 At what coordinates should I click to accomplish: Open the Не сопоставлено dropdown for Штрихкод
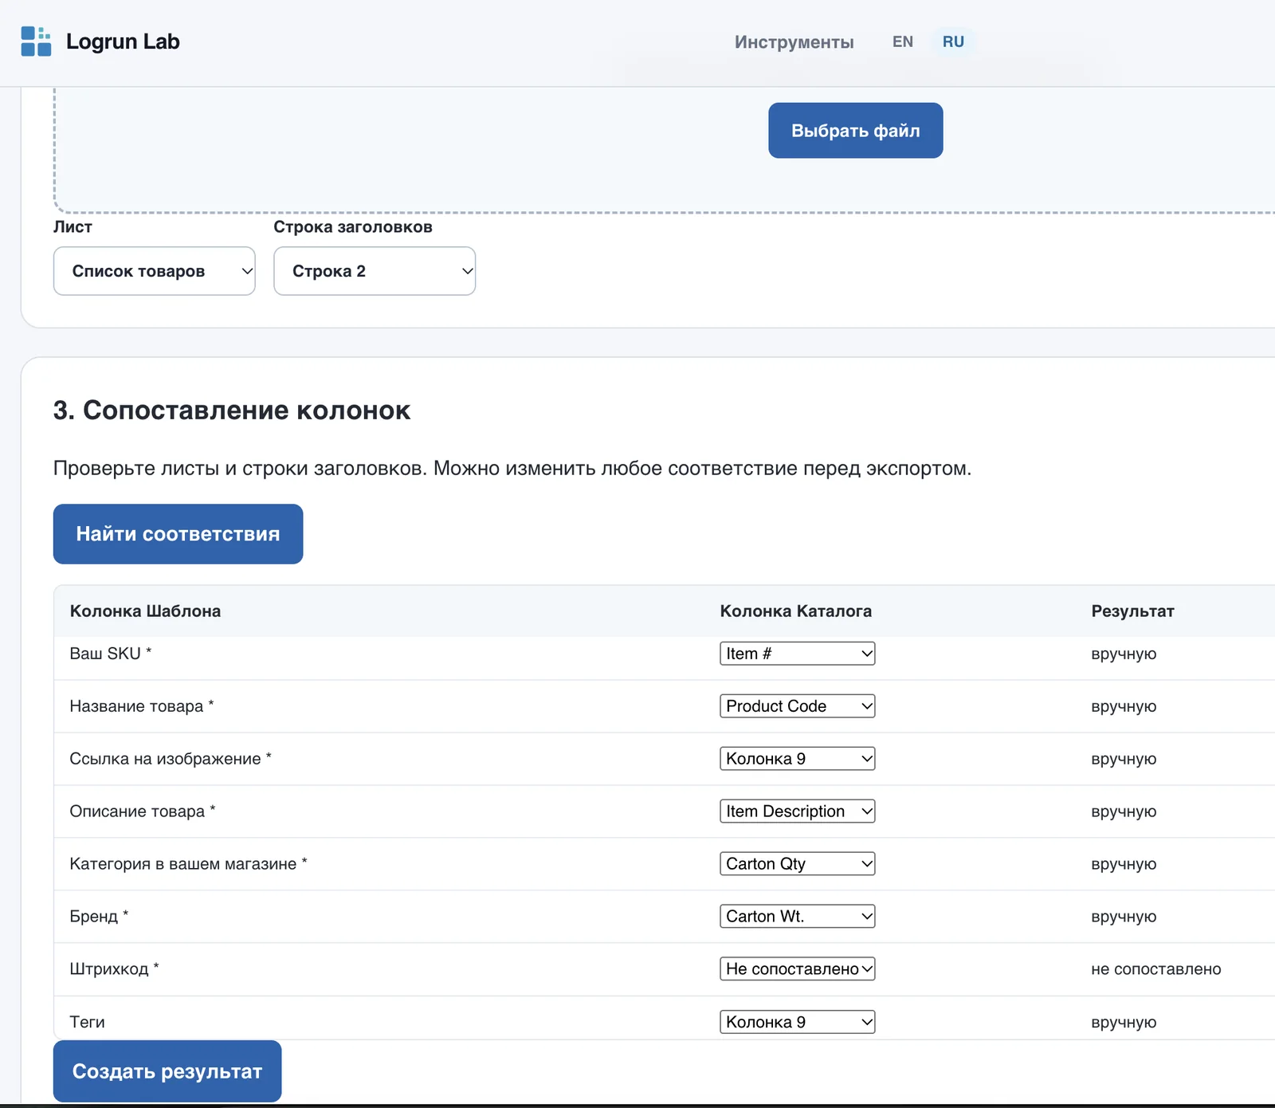[797, 969]
